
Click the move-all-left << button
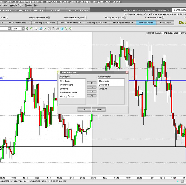point(92,83)
